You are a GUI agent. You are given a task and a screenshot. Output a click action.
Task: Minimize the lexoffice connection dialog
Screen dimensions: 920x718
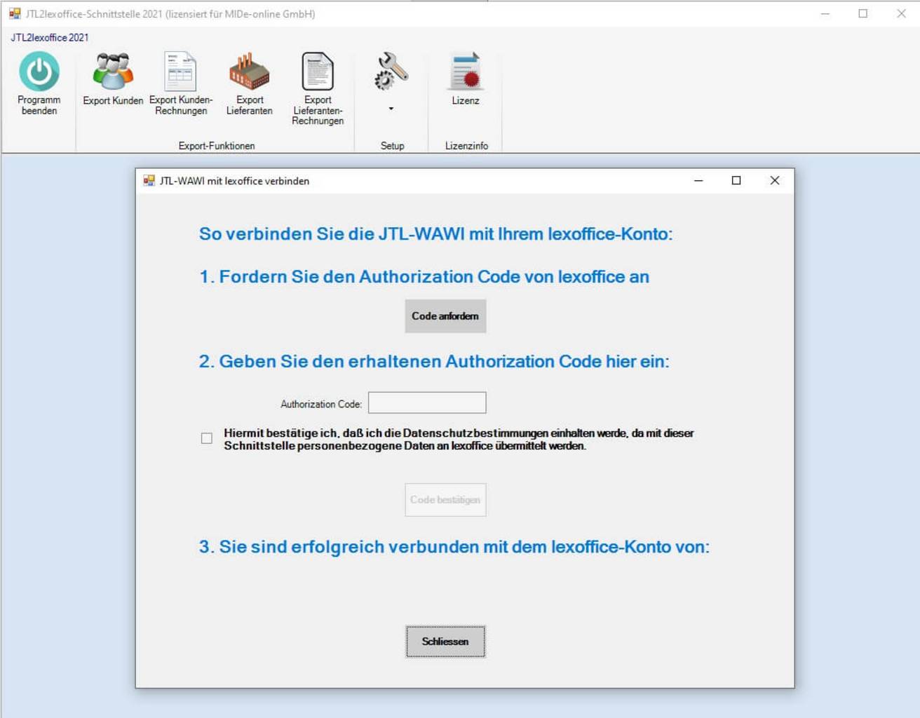click(698, 181)
